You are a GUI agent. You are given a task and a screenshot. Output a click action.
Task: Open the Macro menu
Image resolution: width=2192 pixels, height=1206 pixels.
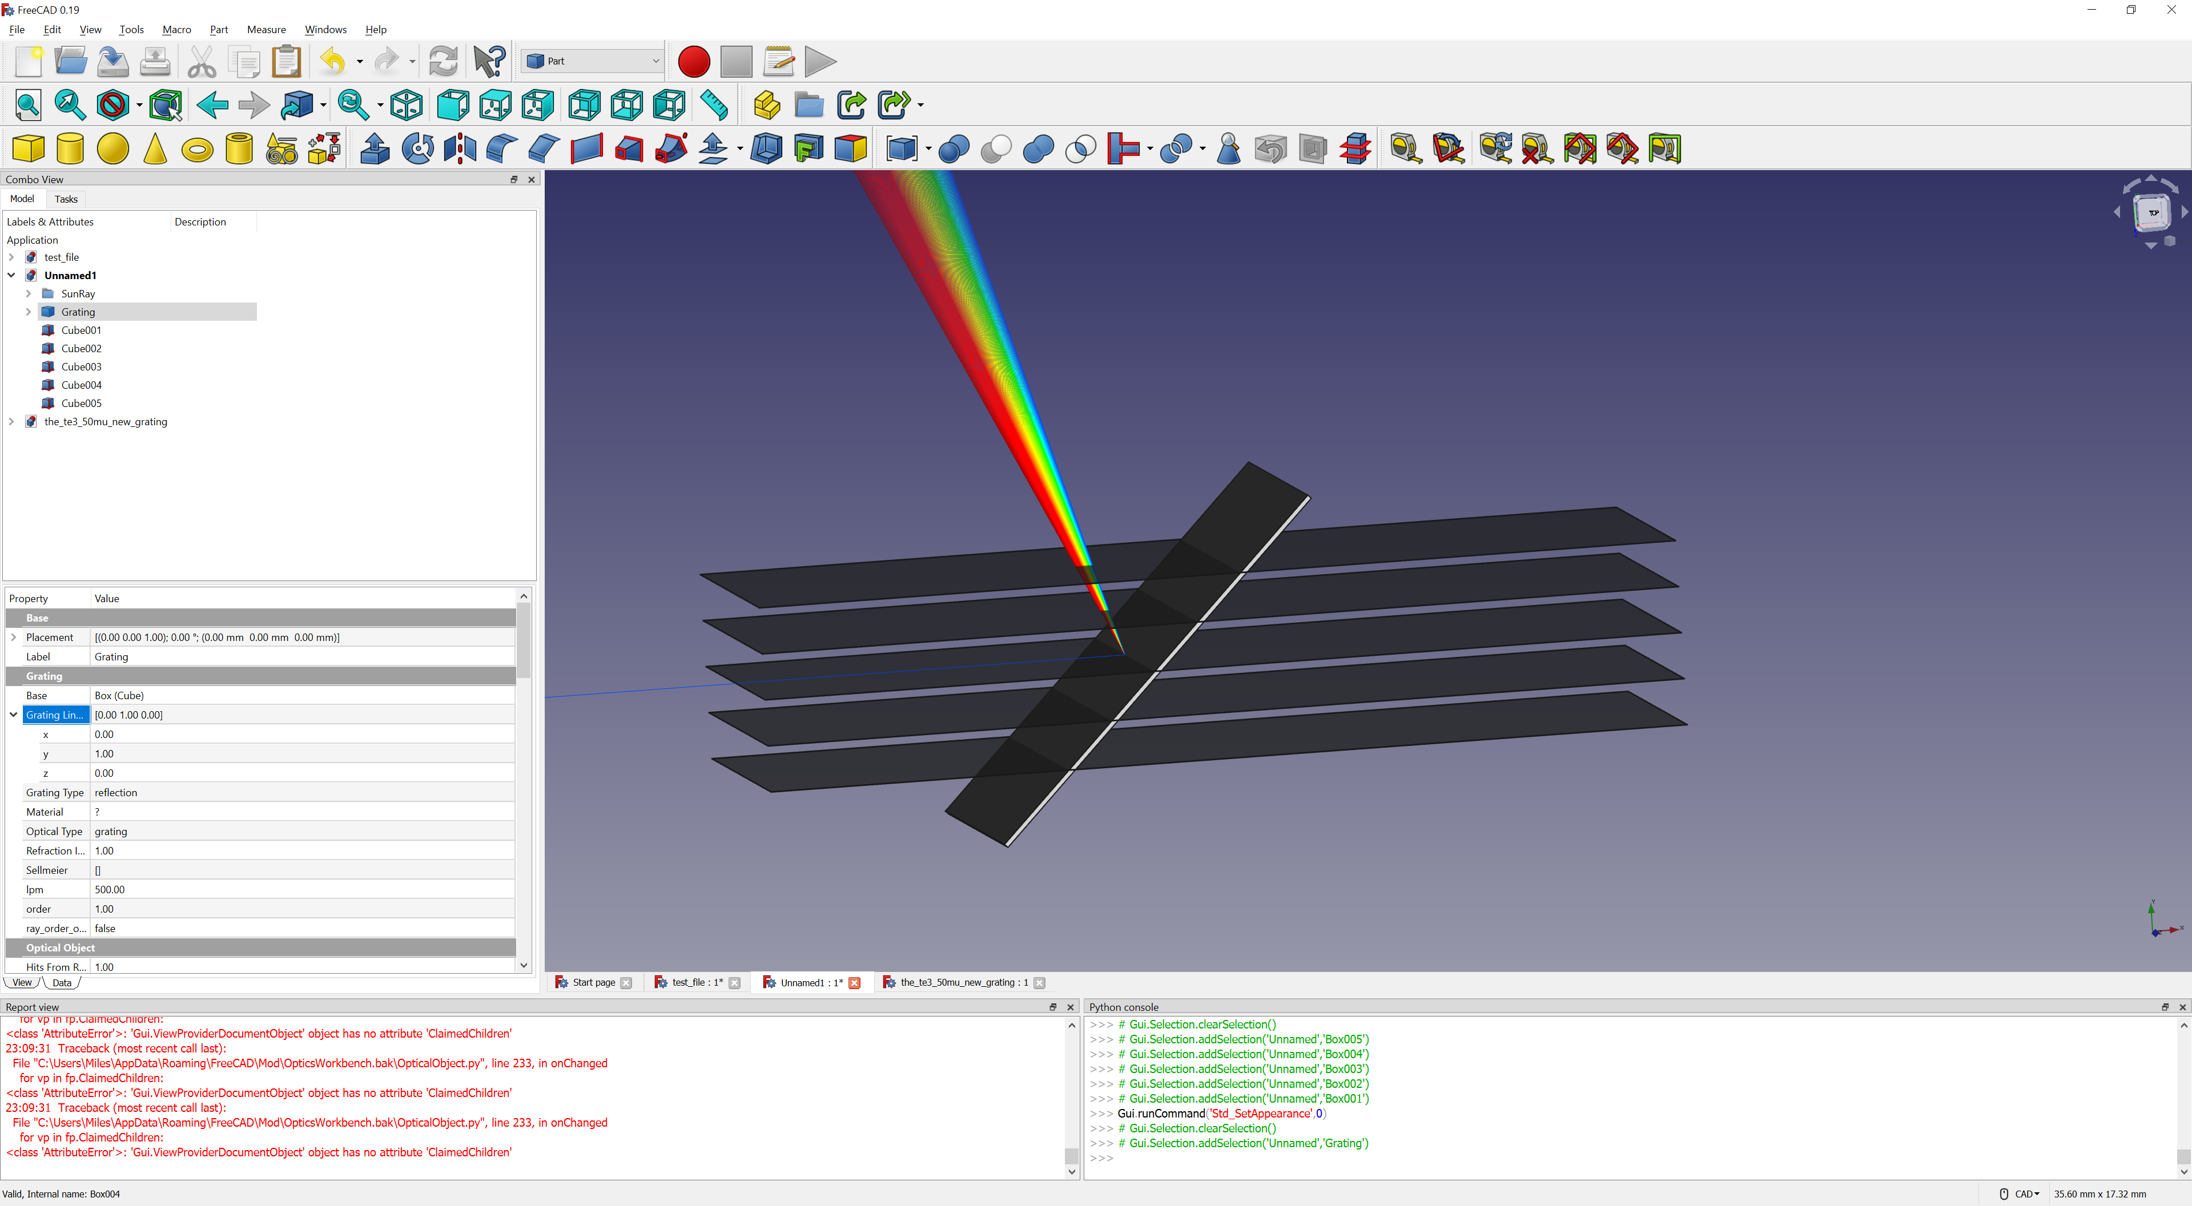(x=176, y=29)
